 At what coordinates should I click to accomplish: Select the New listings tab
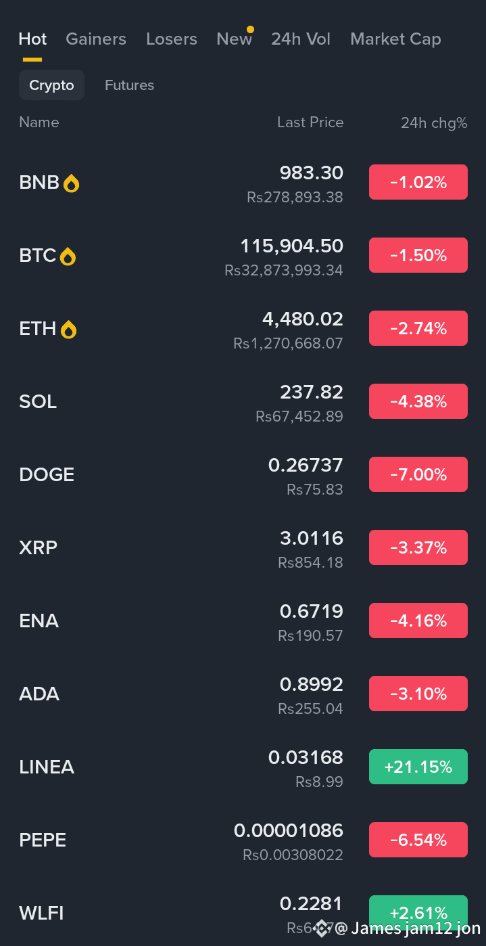pos(234,39)
